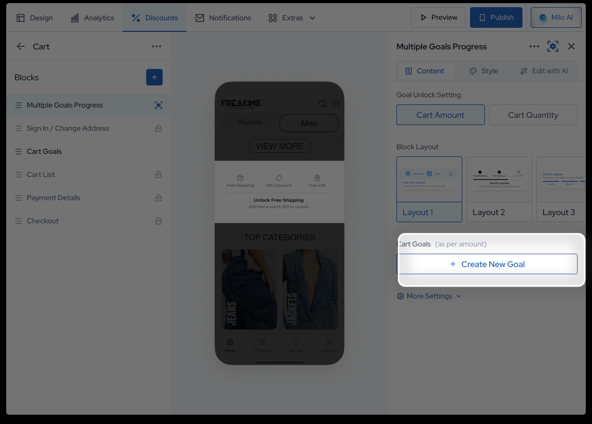Viewport: 592px width, 424px height.
Task: Open Milo AI assistant
Action: pyautogui.click(x=556, y=17)
